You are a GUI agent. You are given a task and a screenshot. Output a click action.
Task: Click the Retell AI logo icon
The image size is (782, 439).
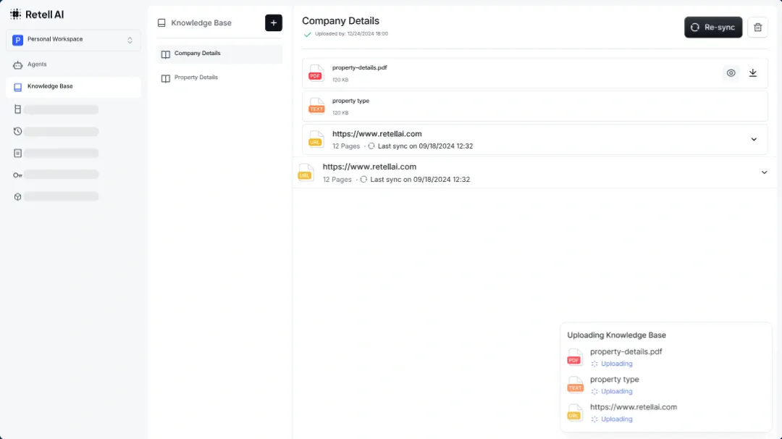(x=16, y=13)
